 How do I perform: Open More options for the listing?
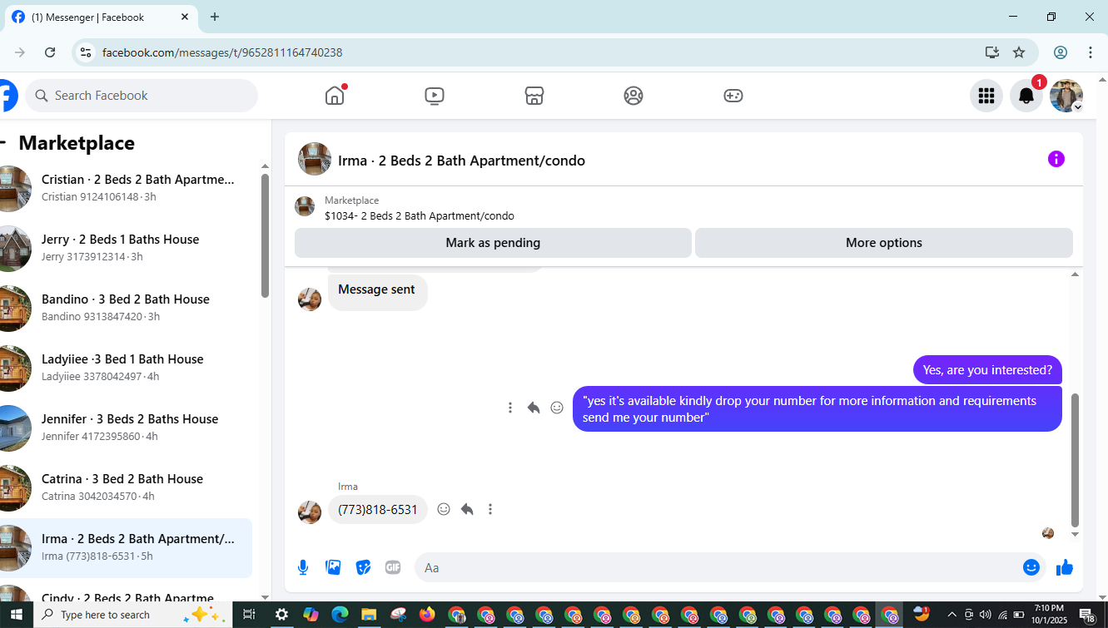[884, 243]
